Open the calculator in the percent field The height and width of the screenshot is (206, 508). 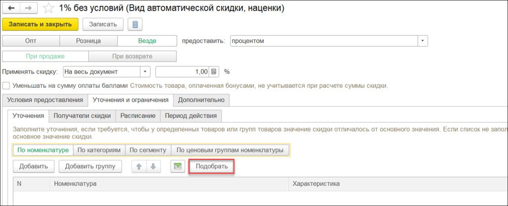214,71
